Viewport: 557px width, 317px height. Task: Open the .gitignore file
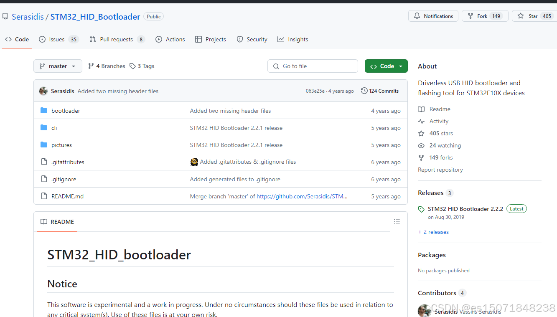point(64,179)
